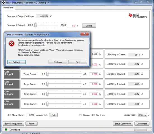Image resolution: width=154 pixels, height=134 pixels.
Task: Click LED String 5 target current value field
Action: coord(94,94)
